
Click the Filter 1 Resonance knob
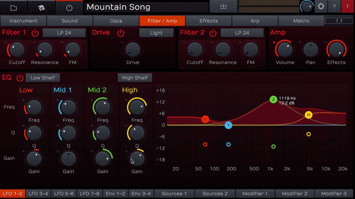pyautogui.click(x=45, y=50)
